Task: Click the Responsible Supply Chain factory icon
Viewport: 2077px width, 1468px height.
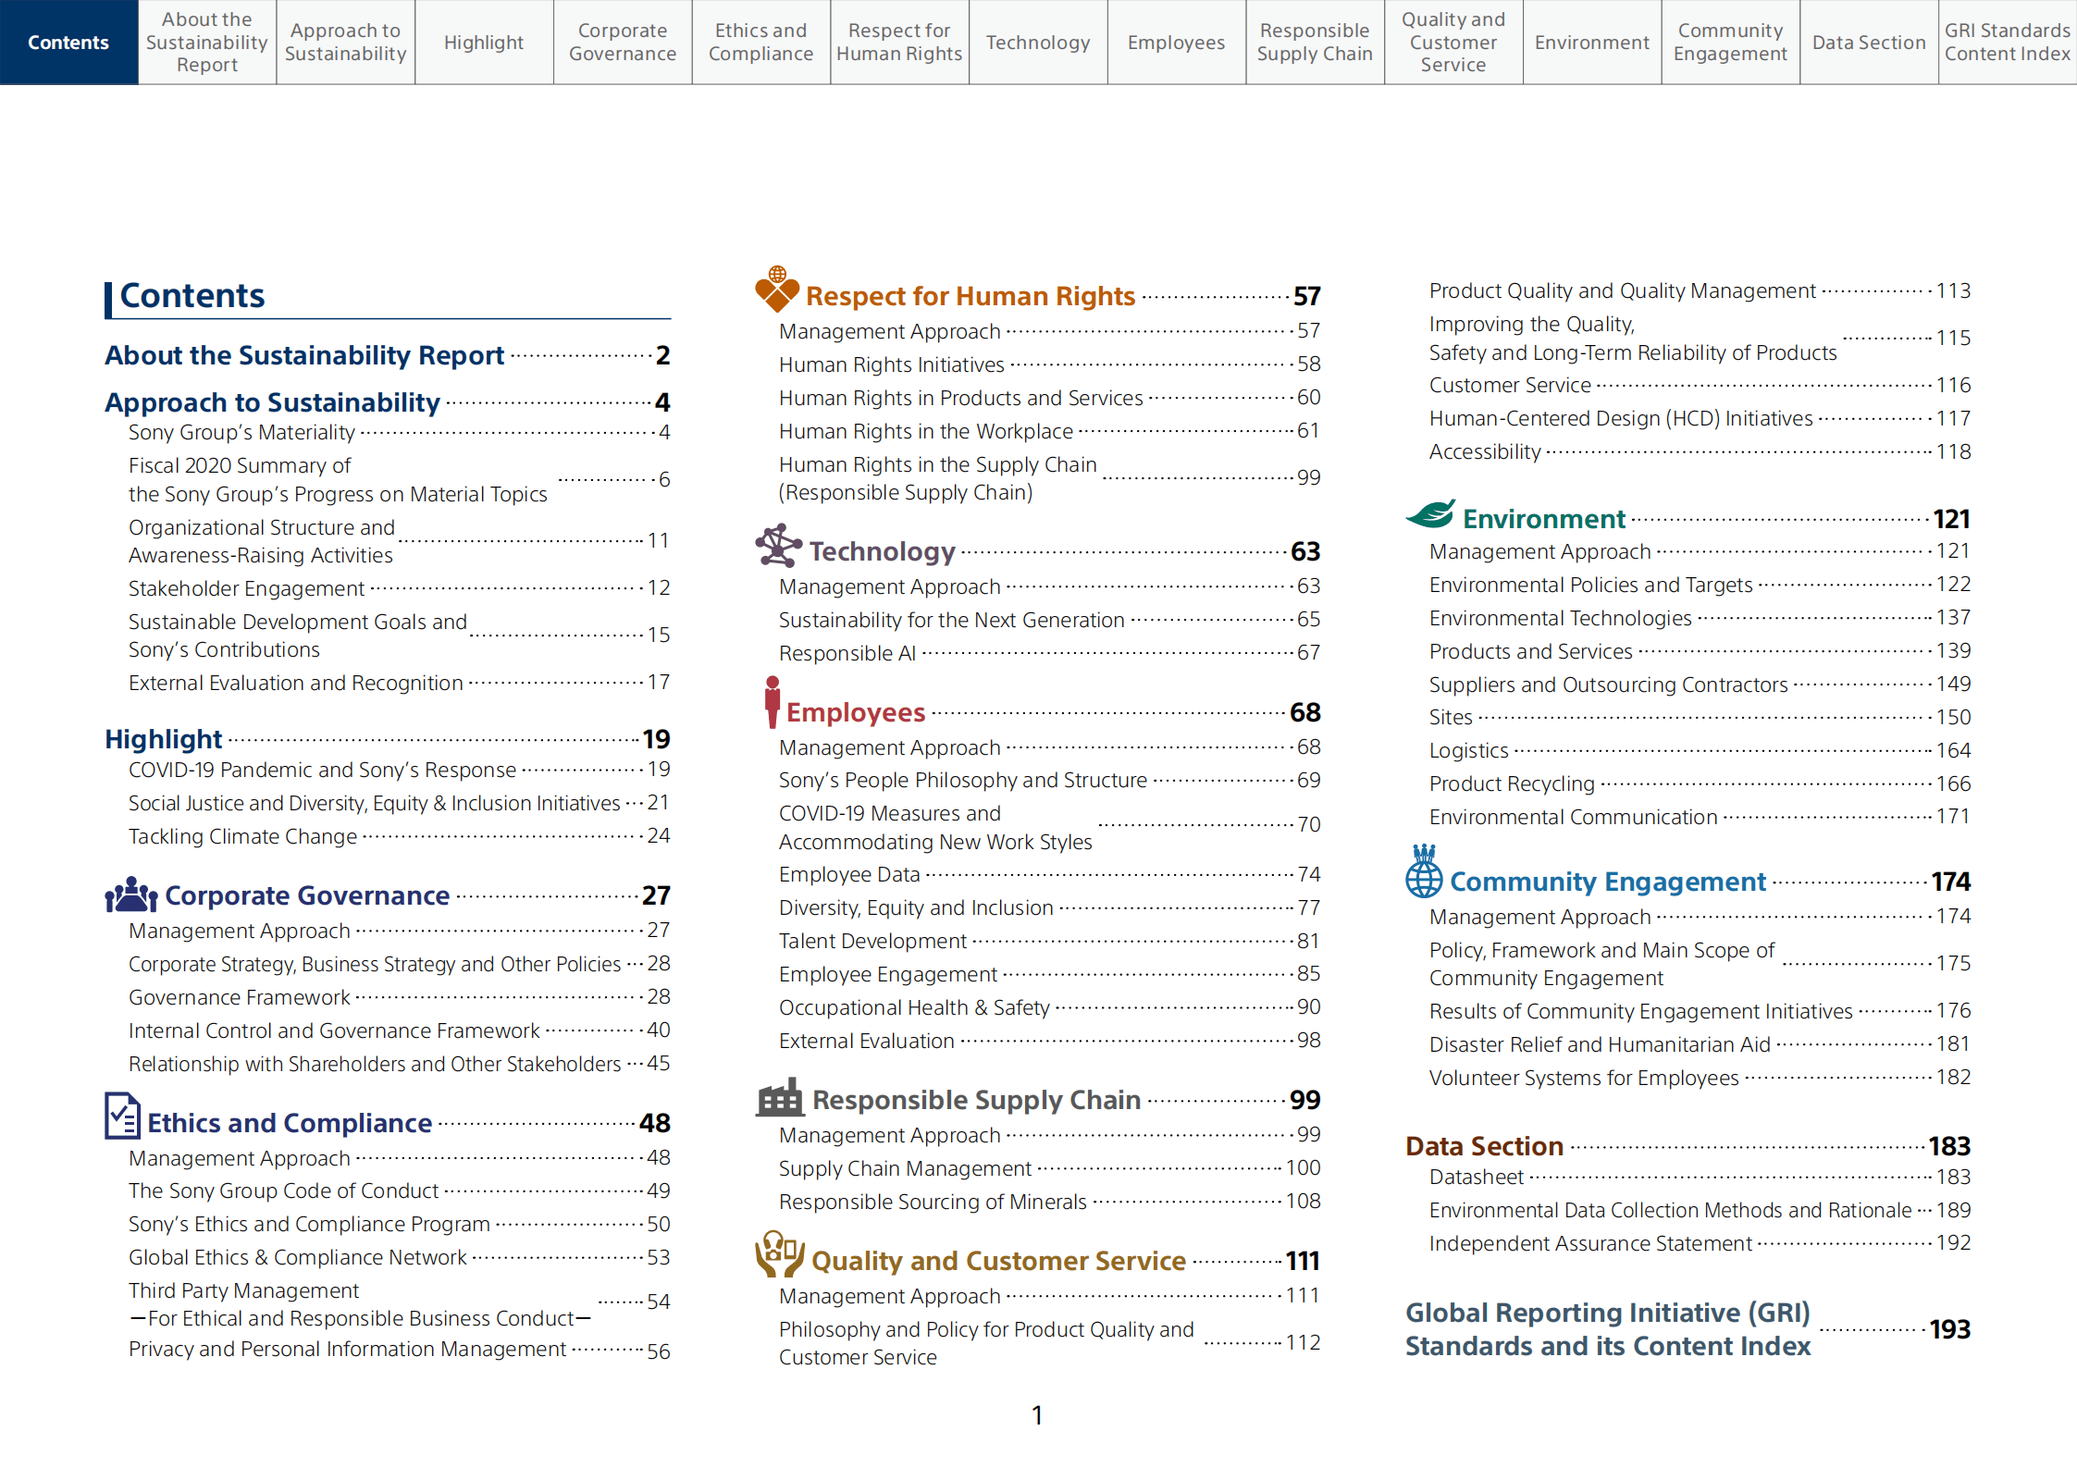Action: 780,1097
